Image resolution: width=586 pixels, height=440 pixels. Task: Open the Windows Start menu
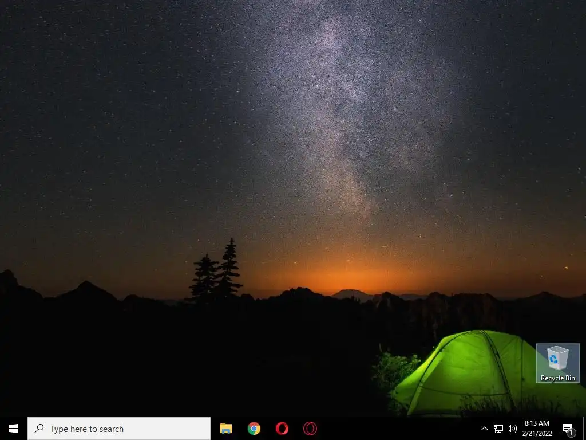coord(14,429)
